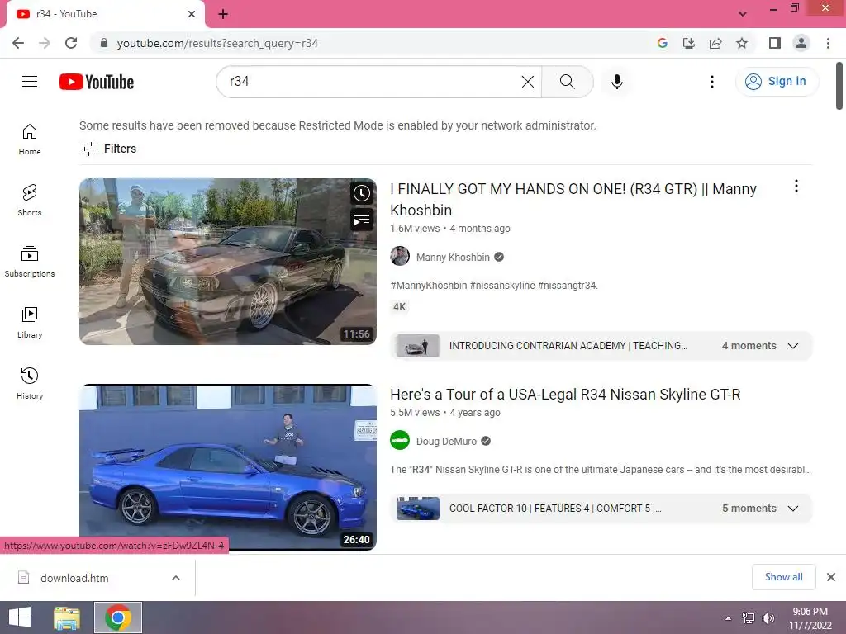The image size is (846, 634).
Task: Click the magnifier search button
Action: (567, 82)
